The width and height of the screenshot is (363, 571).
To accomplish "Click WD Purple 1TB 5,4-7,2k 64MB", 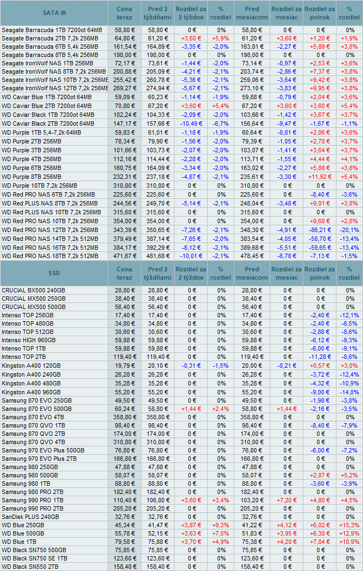I will [x=41, y=132].
